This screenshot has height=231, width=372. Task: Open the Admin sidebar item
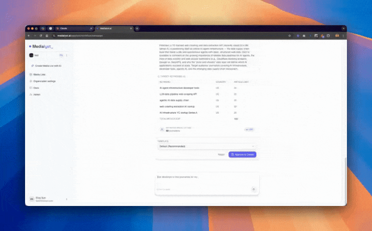tap(35, 94)
